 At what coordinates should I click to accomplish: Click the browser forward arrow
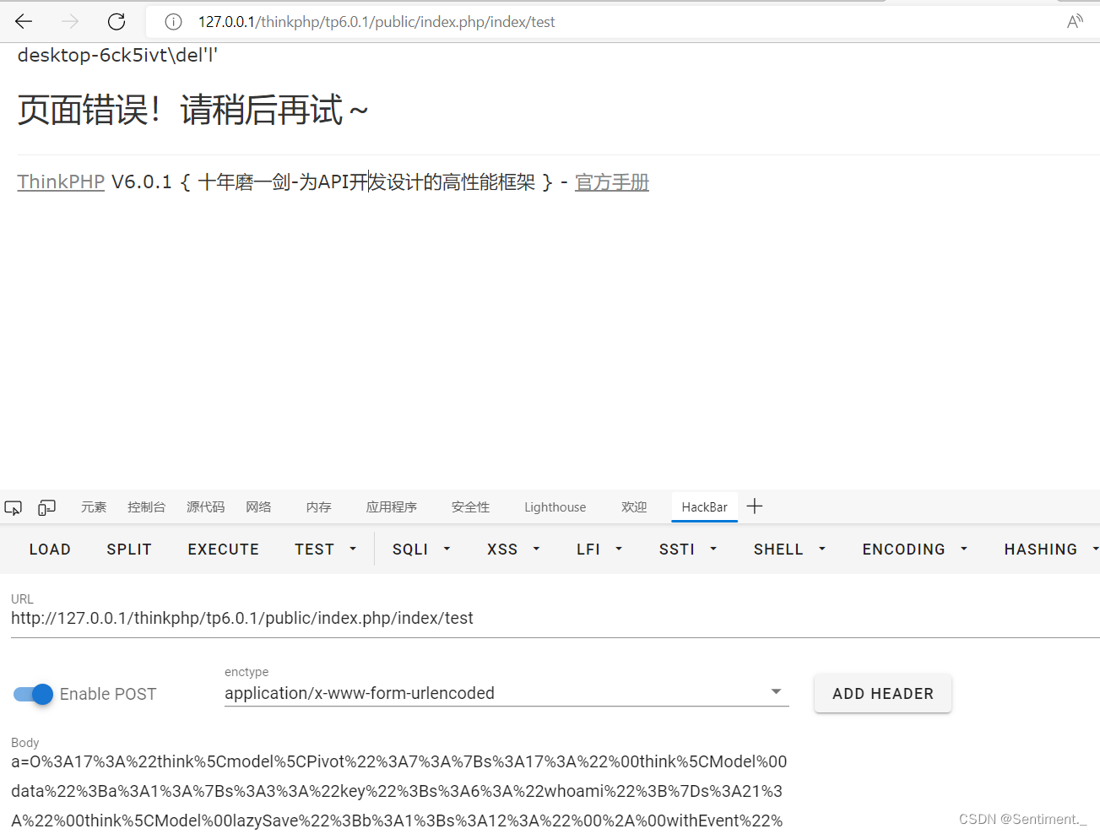(x=70, y=22)
